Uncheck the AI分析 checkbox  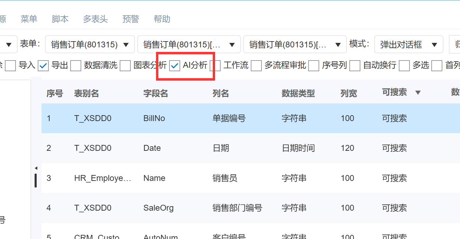[x=175, y=66]
